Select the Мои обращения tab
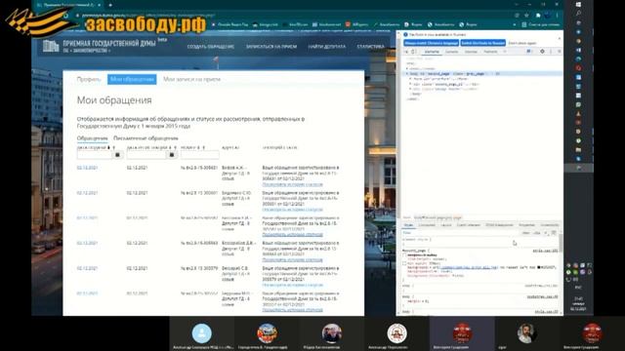The height and width of the screenshot is (351, 625). pyautogui.click(x=132, y=79)
